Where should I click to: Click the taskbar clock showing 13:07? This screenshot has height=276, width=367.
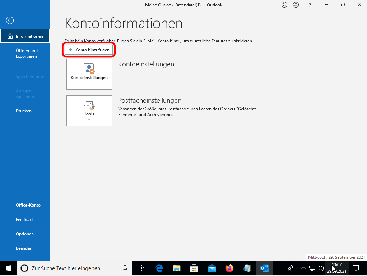coord(336,268)
